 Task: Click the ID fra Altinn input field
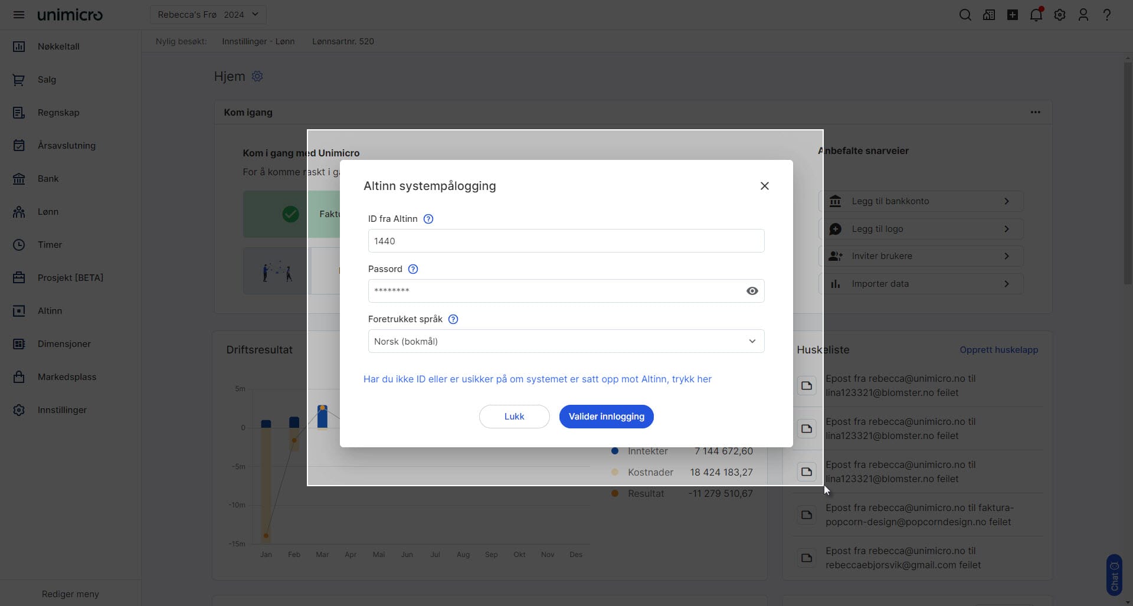click(565, 241)
